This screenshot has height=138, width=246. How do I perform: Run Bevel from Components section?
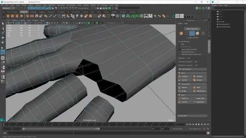point(199,87)
